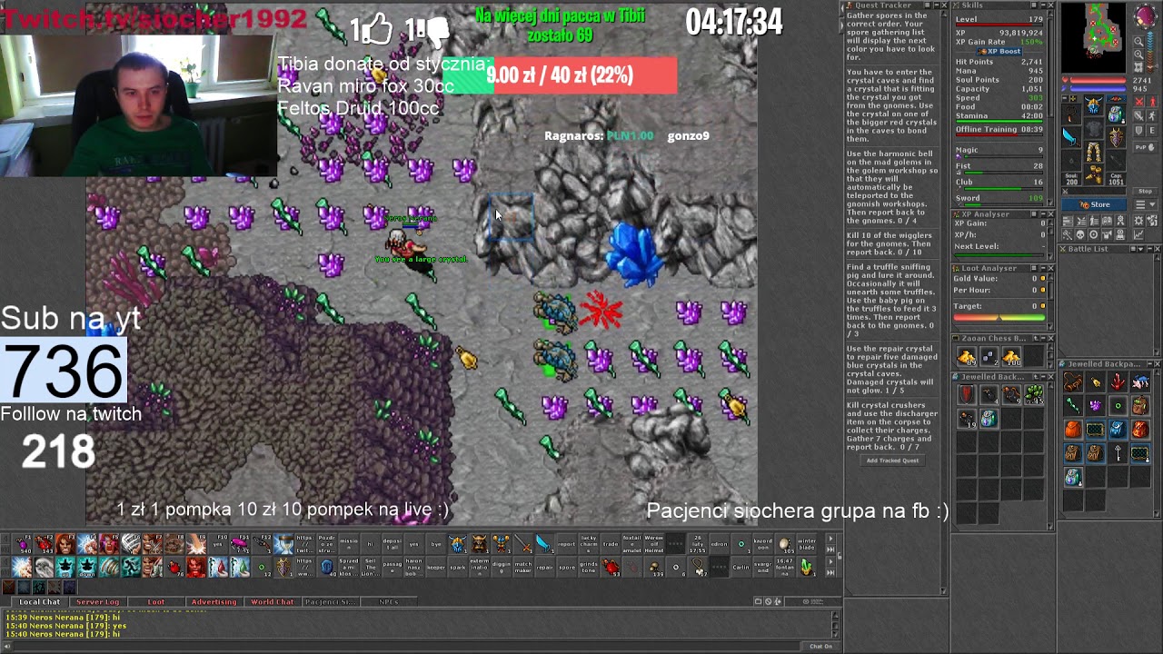Viewport: 1163px width, 654px height.
Task: Select the key item in right backpack
Action: click(1118, 453)
